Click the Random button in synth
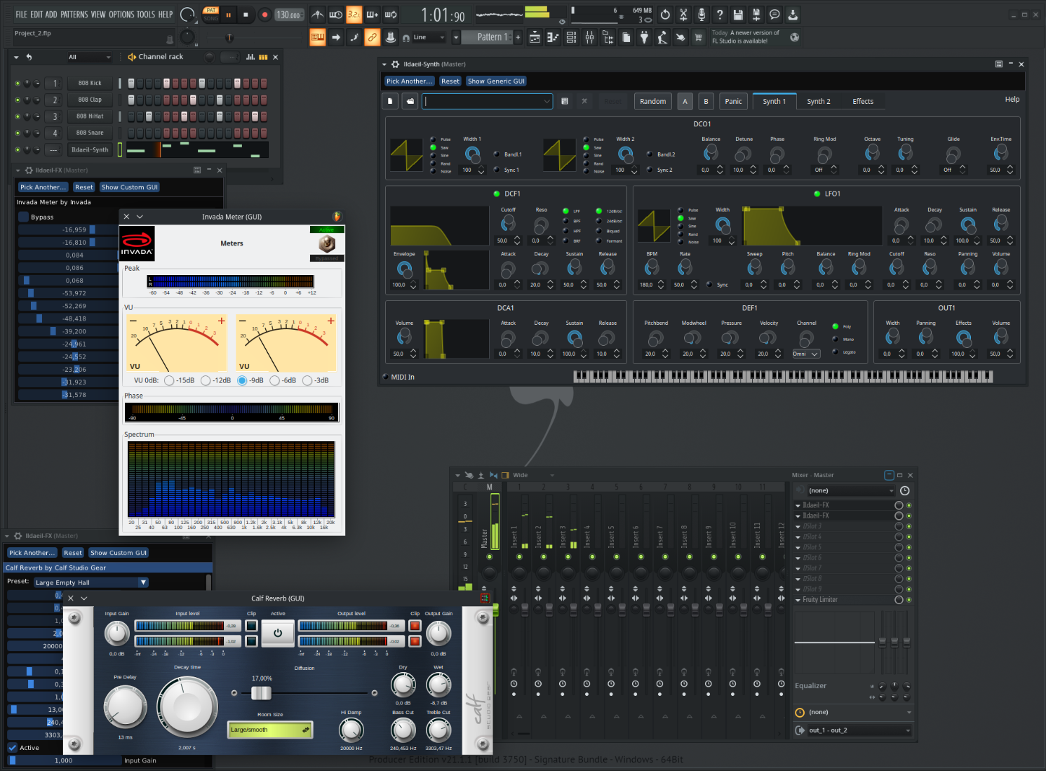The image size is (1046, 771). pos(653,102)
